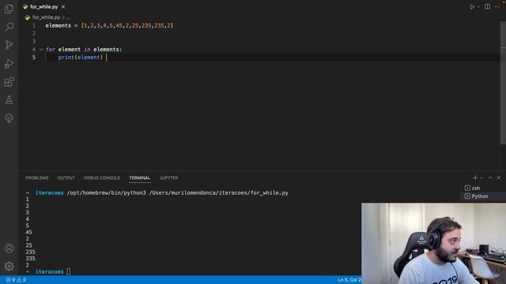Open the Extensions view
Viewport: 506px width, 284px height.
9,82
